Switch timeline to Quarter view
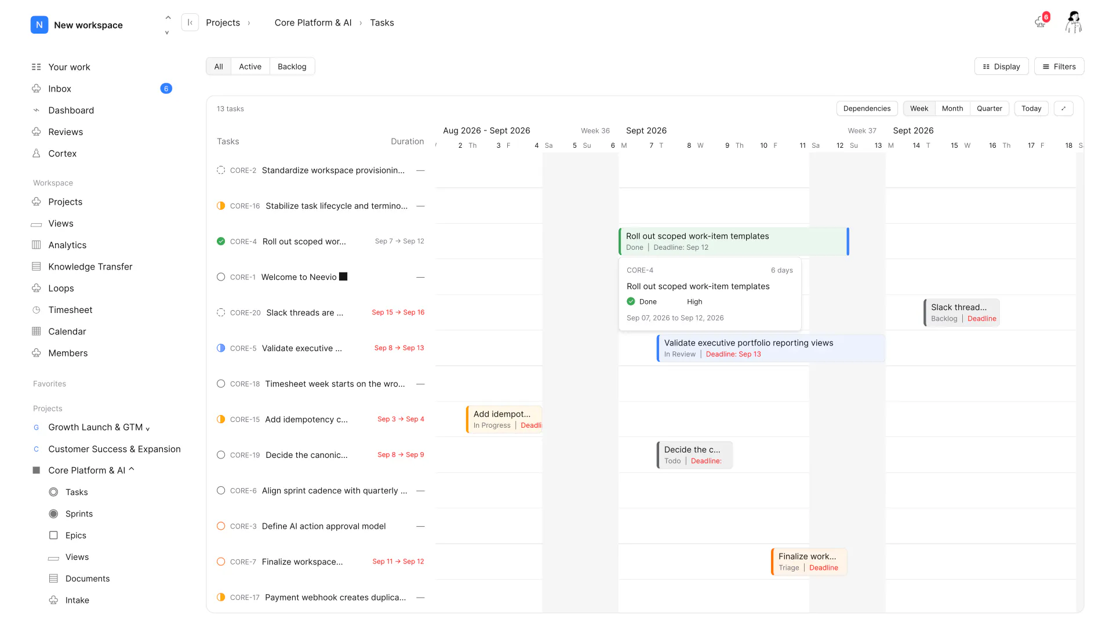The width and height of the screenshot is (1113, 626). [989, 108]
